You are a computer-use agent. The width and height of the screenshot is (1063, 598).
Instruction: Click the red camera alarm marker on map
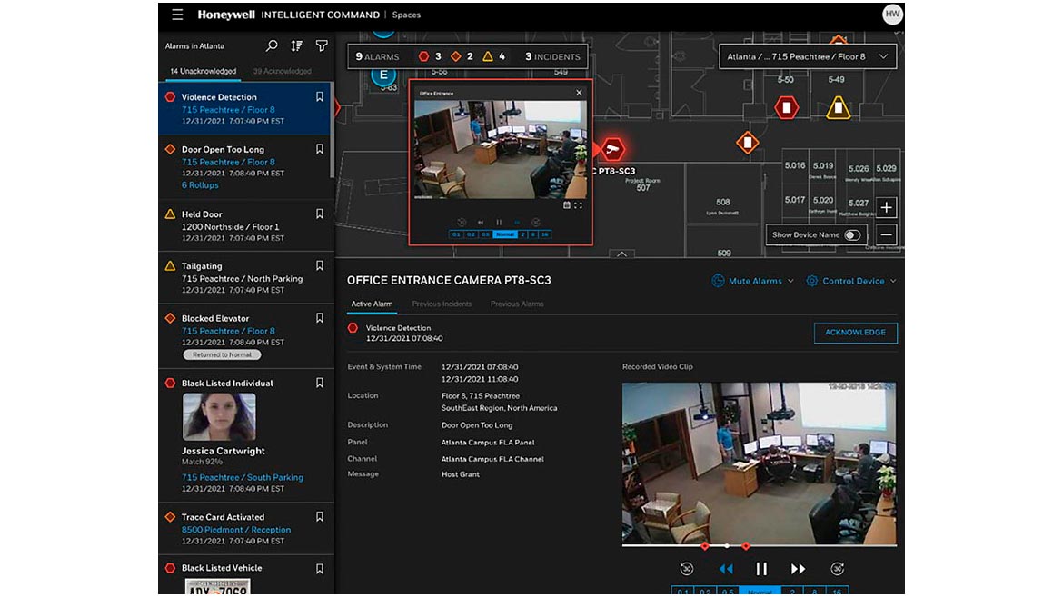(x=613, y=149)
